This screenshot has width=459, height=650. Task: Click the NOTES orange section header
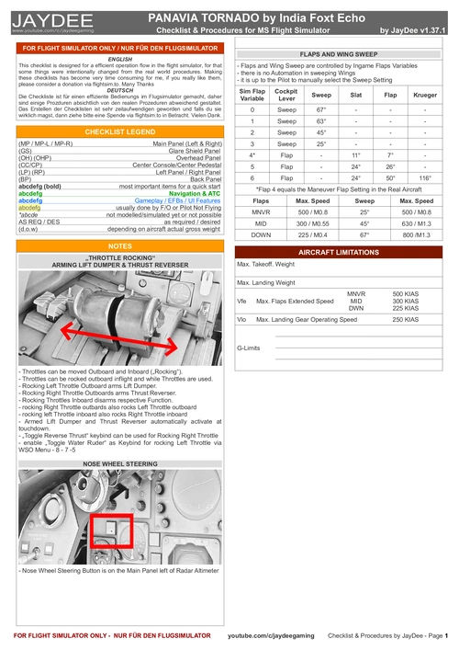(120, 246)
